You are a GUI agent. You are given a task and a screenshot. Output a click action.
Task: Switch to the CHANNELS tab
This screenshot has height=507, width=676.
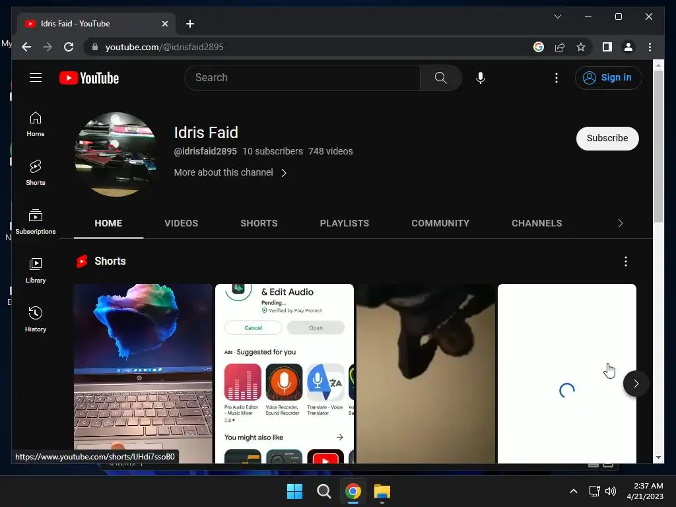537,223
